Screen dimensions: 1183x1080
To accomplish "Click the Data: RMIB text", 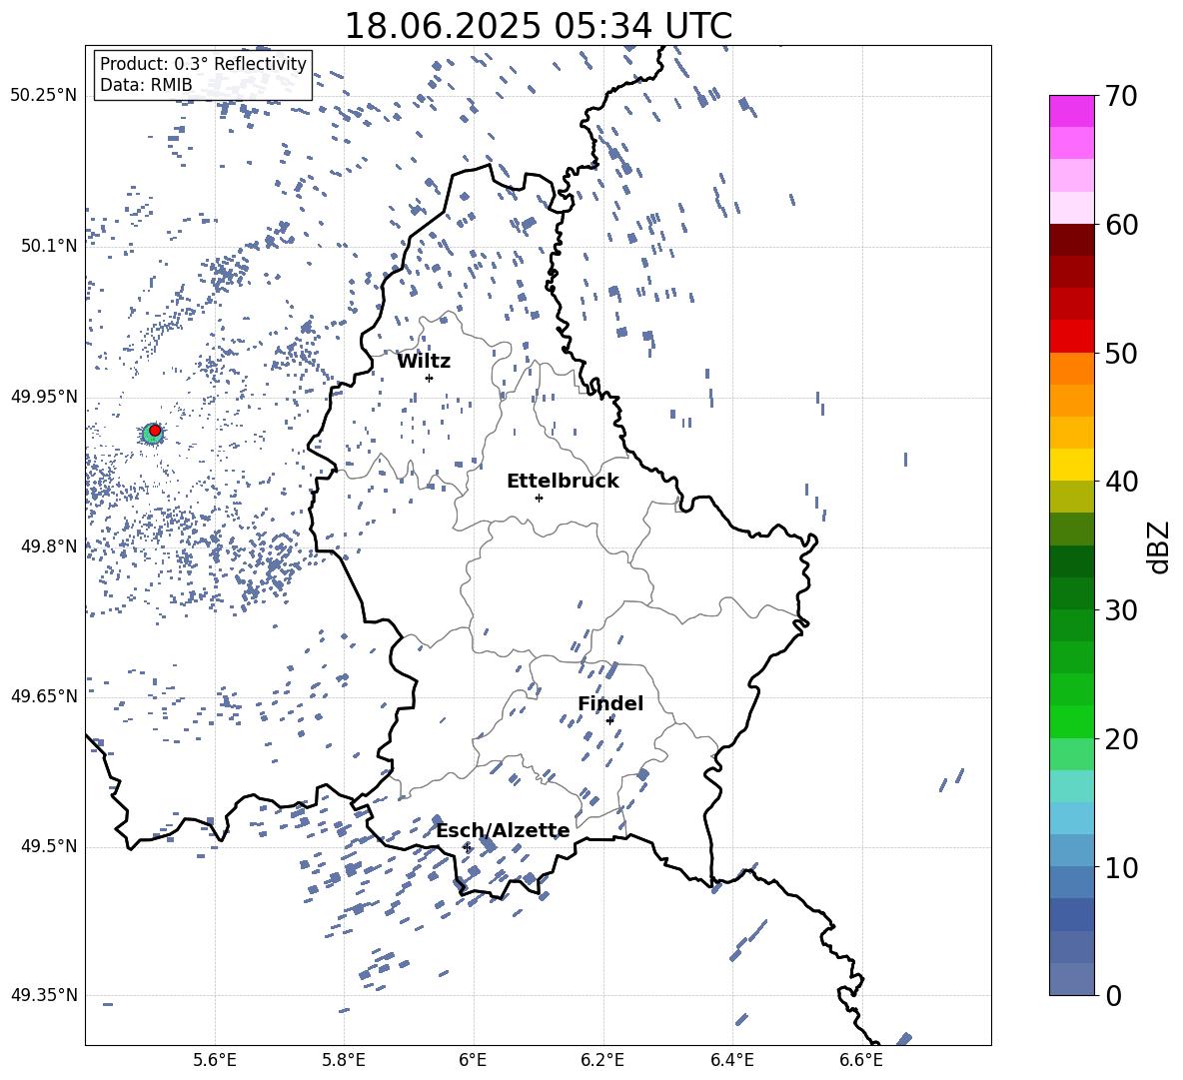I will [146, 85].
